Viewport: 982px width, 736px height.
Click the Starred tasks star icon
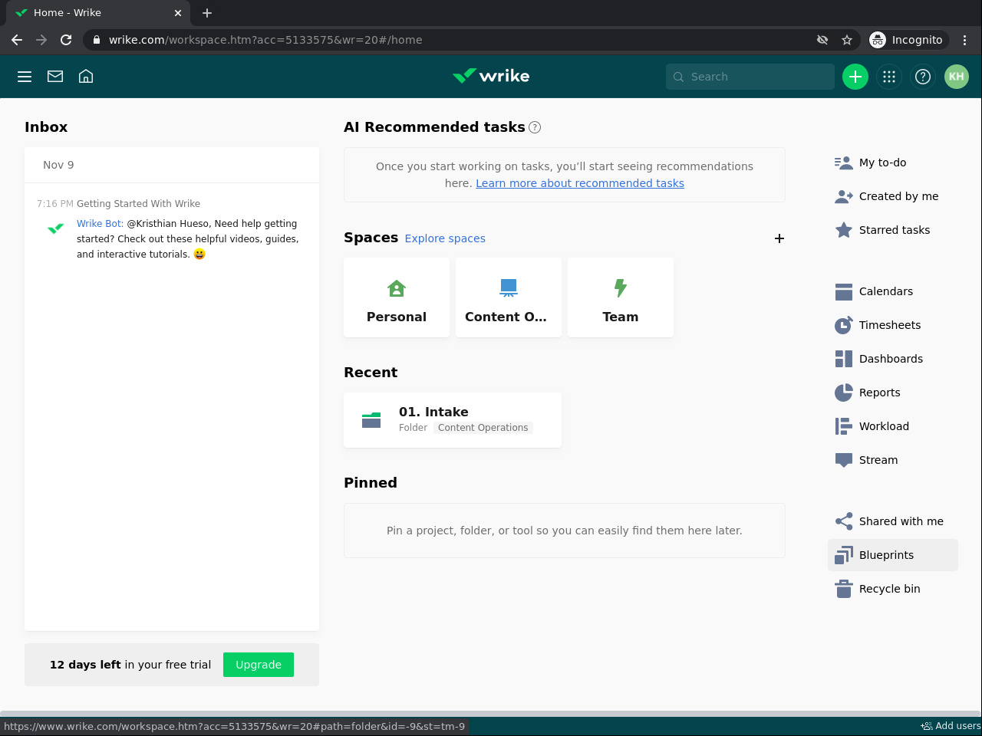point(844,230)
